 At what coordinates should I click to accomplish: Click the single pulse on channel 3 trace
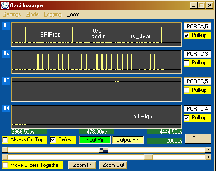pyautogui.click(x=117, y=89)
